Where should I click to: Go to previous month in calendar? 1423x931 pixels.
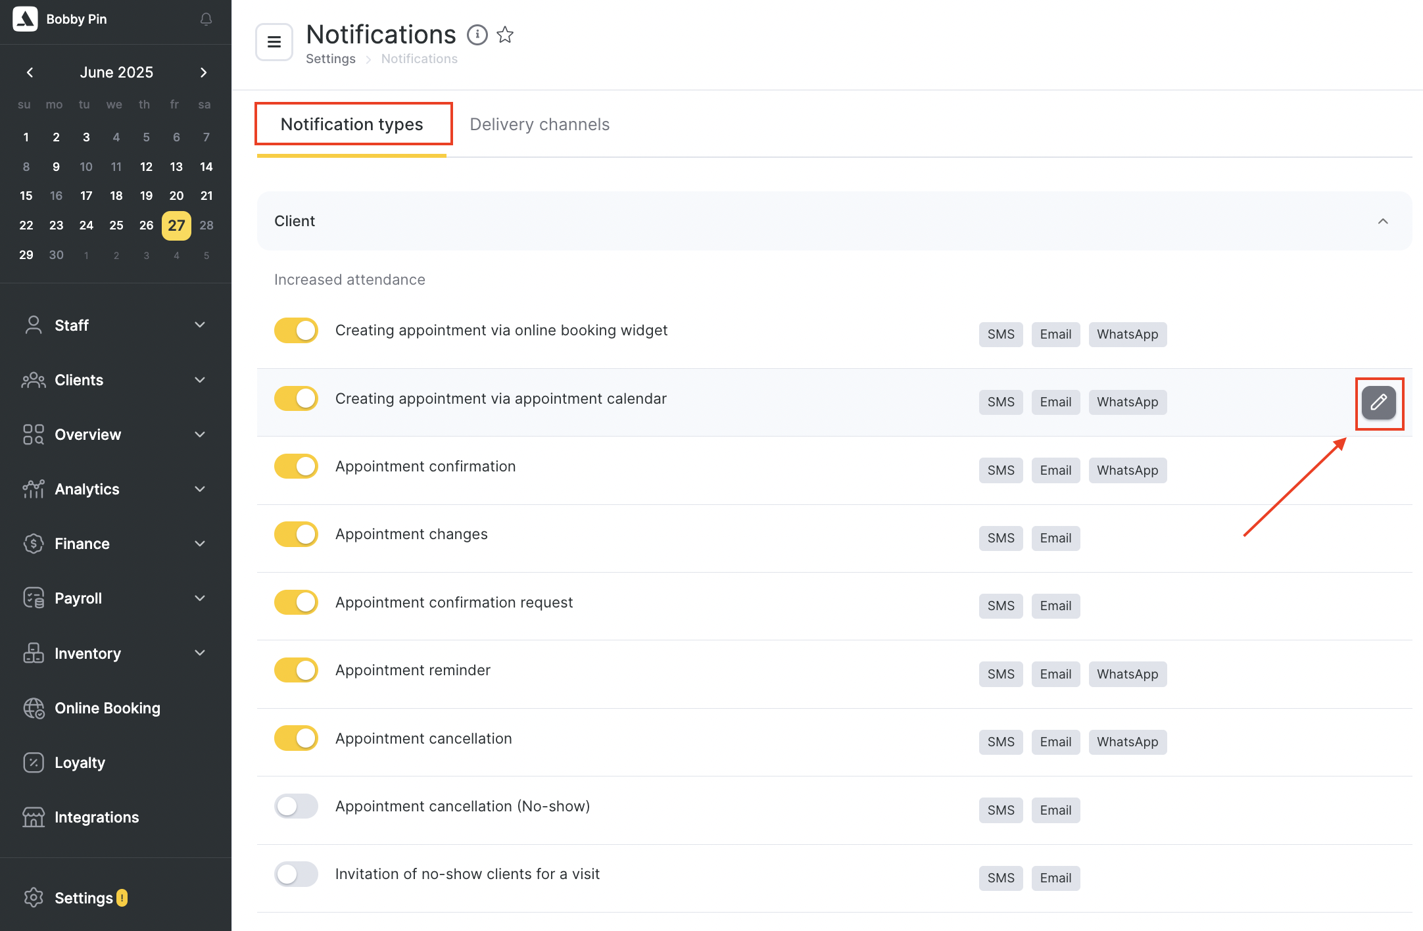[x=30, y=72]
